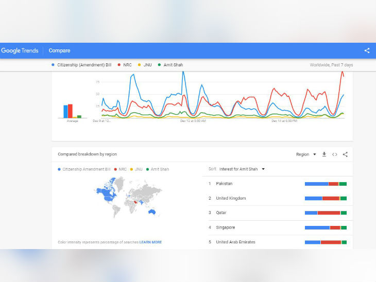
Task: Open the Region dropdown
Action: (306, 154)
